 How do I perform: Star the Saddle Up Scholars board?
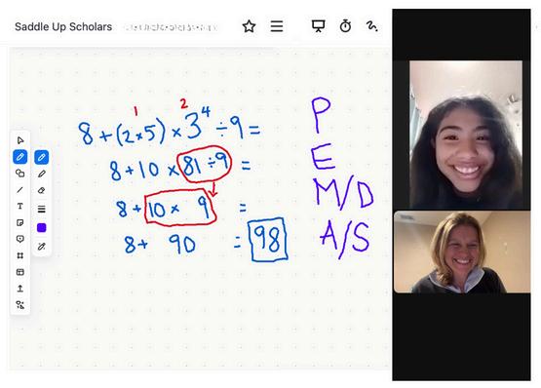click(249, 26)
